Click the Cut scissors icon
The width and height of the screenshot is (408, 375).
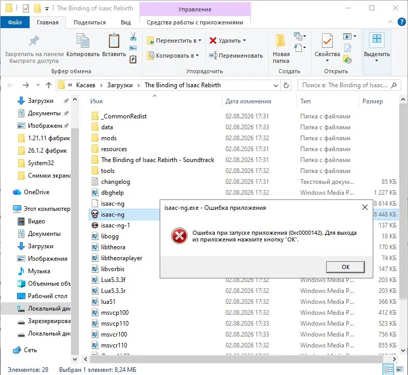[x=133, y=36]
